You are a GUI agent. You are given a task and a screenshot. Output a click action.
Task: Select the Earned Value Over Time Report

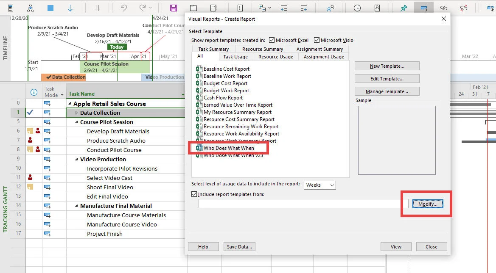(238, 105)
